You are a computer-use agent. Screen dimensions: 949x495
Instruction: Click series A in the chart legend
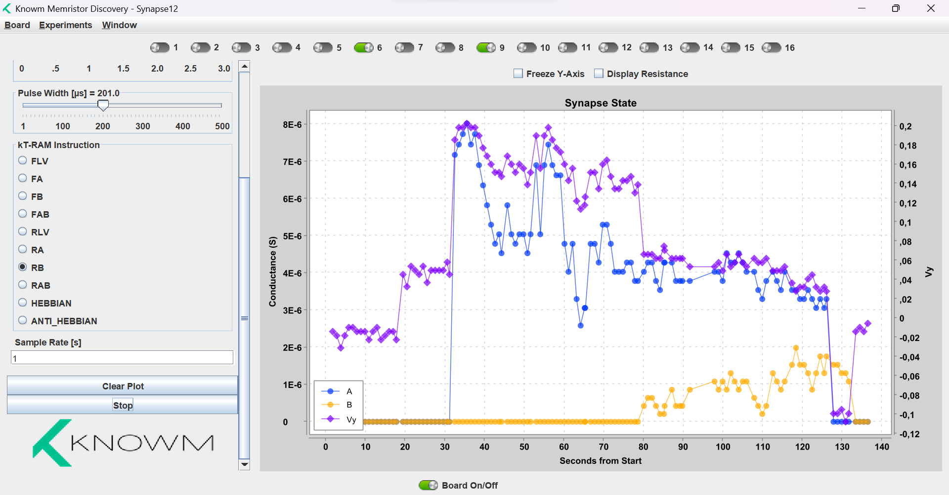337,391
